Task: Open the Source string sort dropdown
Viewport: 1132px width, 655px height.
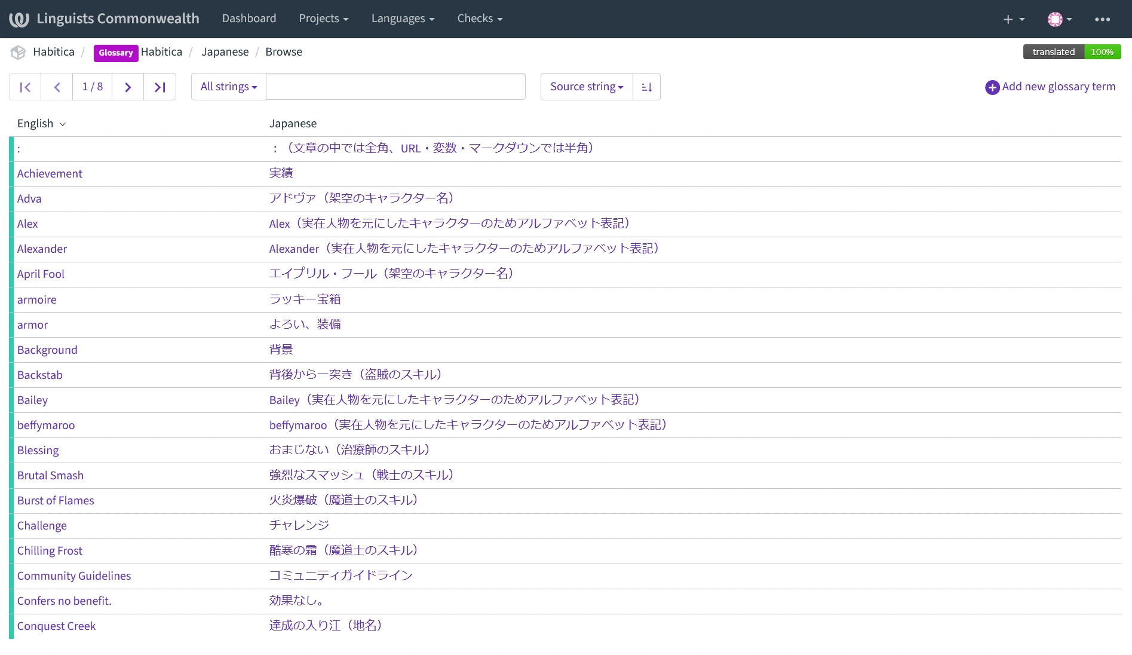Action: coord(586,87)
